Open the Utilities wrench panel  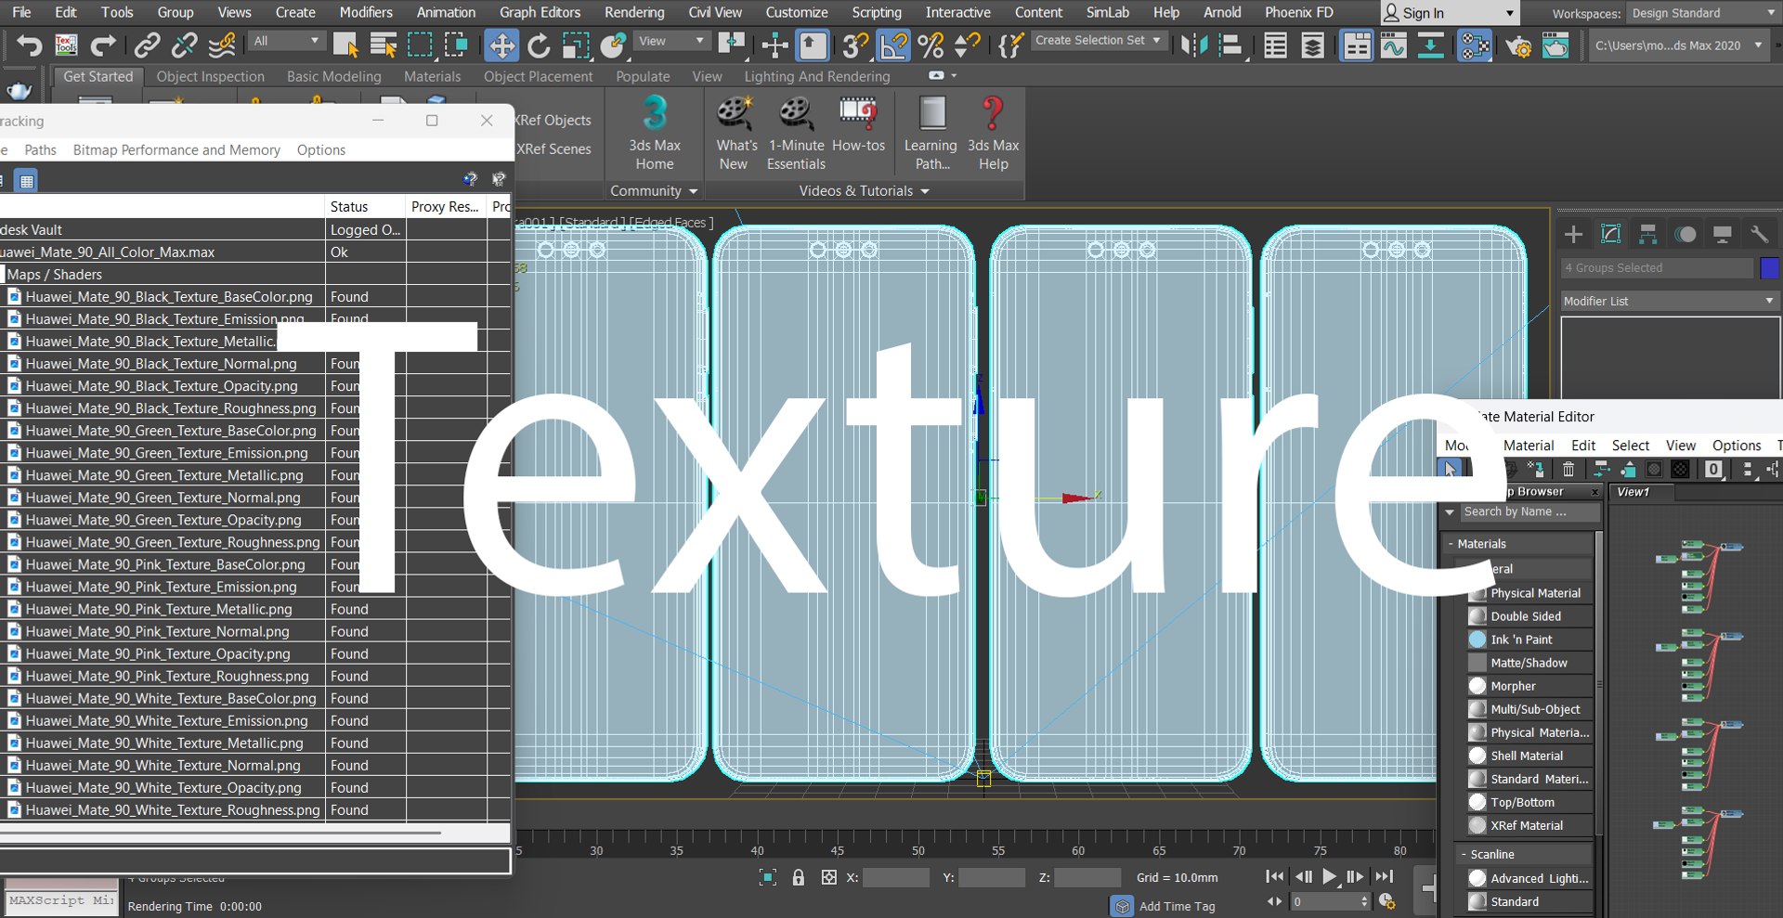tap(1759, 234)
